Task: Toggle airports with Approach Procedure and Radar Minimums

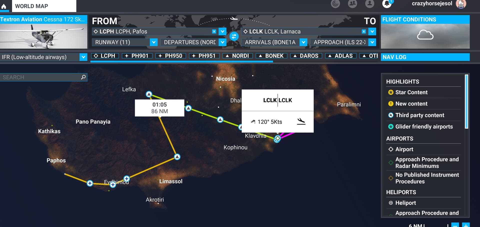Action: click(x=423, y=163)
